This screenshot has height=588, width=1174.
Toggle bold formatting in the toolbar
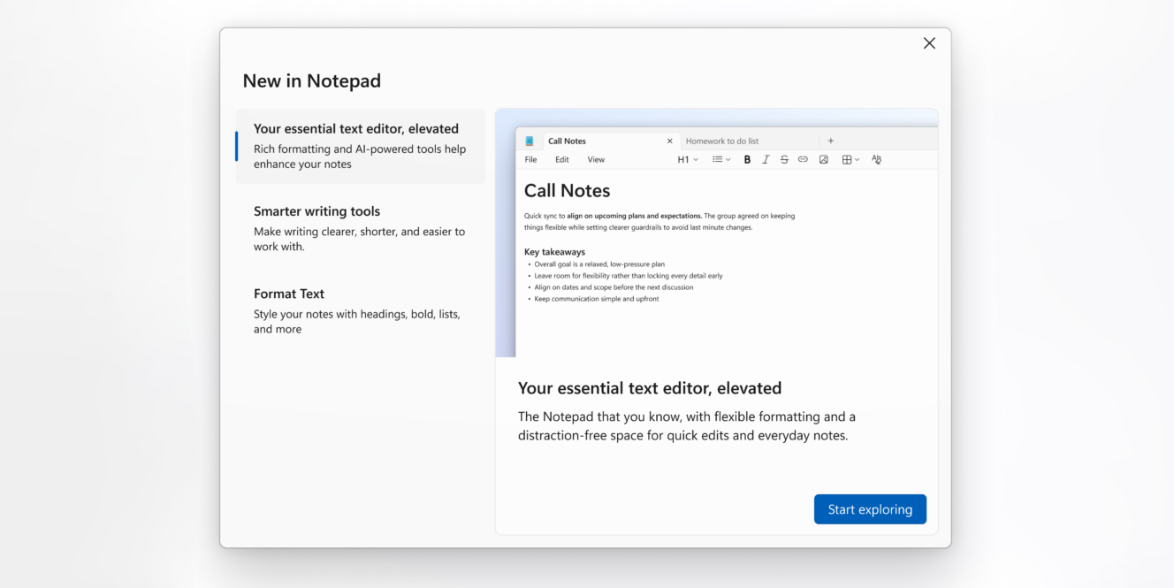[747, 159]
